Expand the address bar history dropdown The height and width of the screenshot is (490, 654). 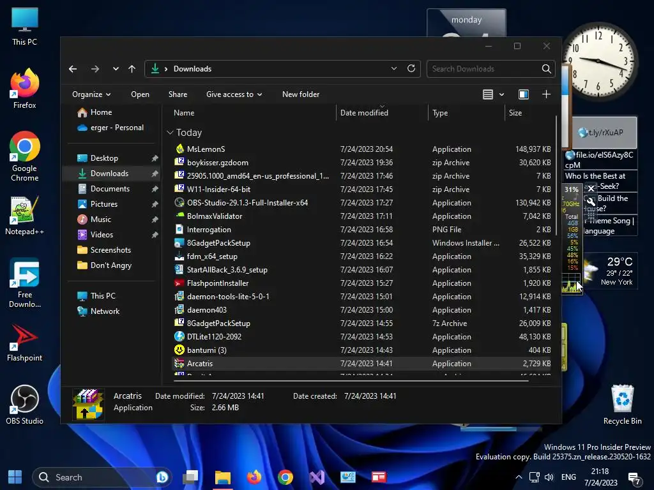[x=393, y=69]
